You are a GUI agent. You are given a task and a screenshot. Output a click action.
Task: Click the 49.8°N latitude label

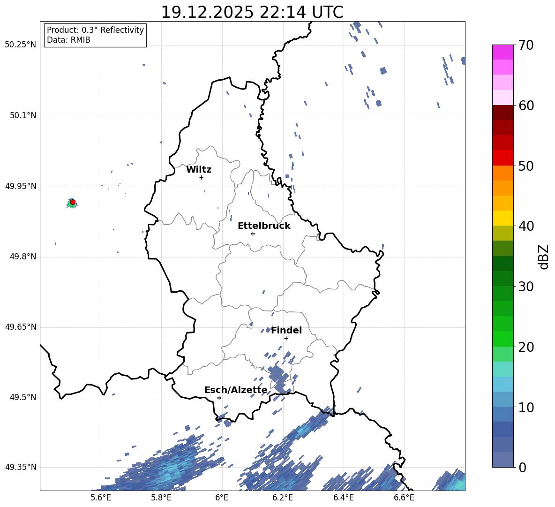(x=22, y=257)
